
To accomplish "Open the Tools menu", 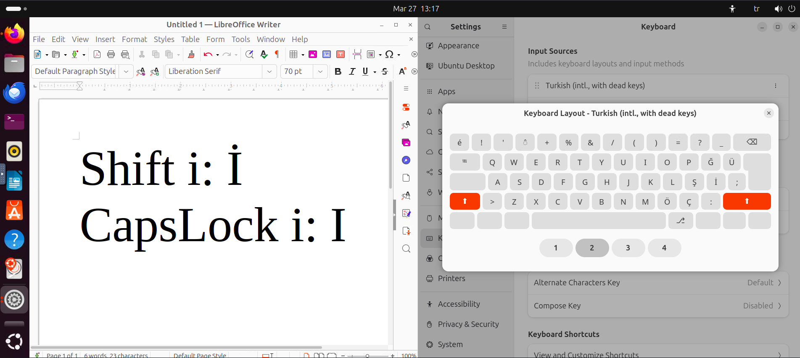I will click(x=240, y=39).
